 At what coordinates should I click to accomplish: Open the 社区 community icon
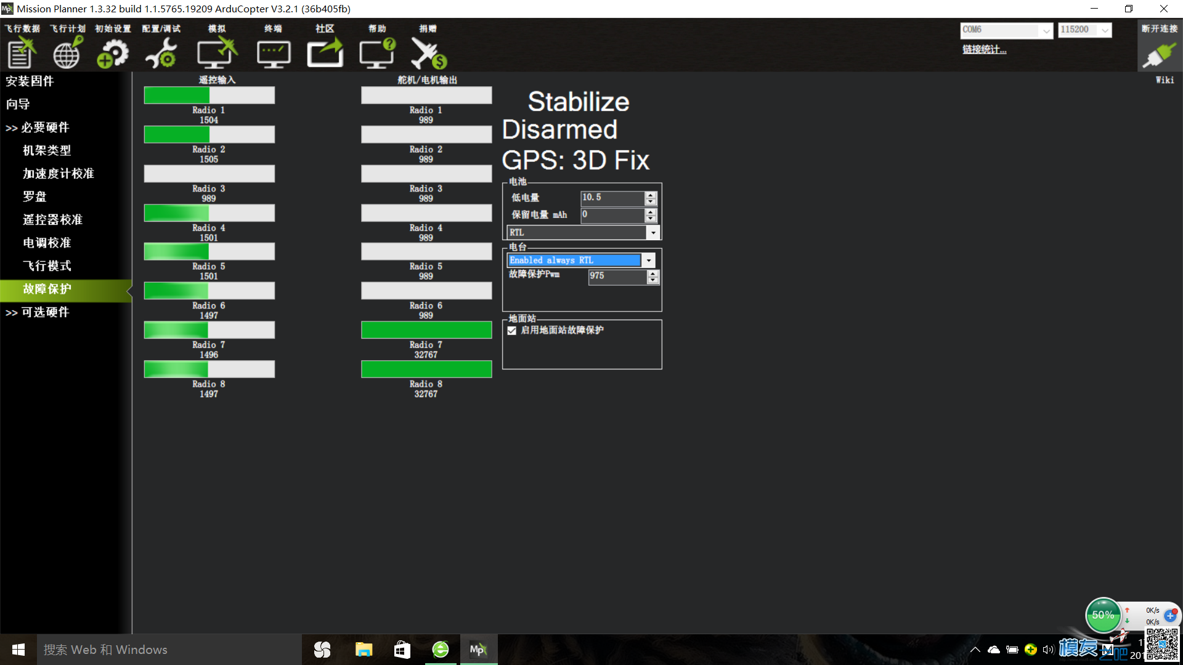pos(325,52)
